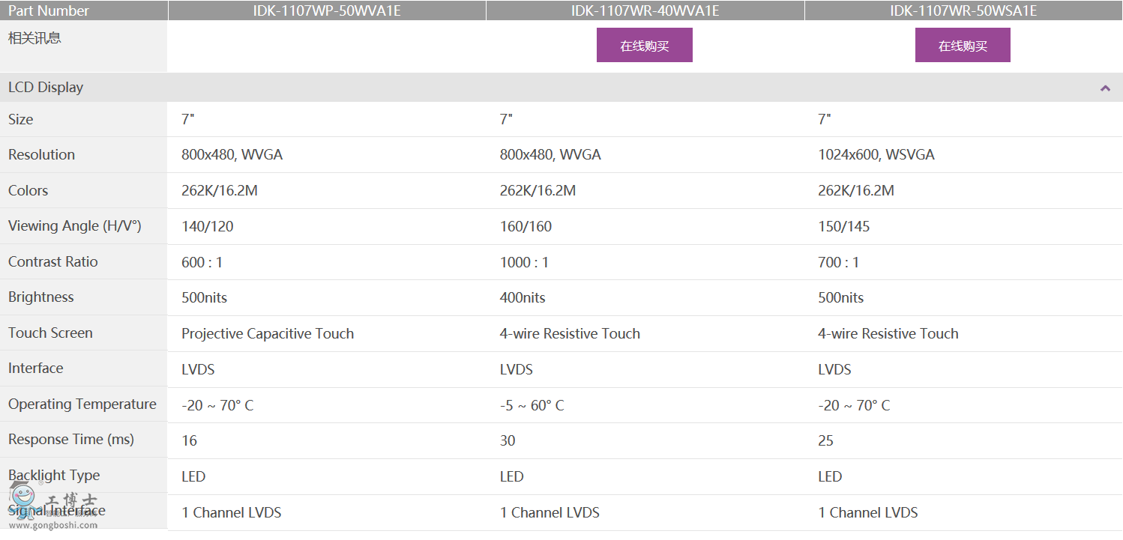Click 在线购买 button under IDK-1107WR-50WSA1E
Screen dimensions: 1123x540
tap(963, 46)
